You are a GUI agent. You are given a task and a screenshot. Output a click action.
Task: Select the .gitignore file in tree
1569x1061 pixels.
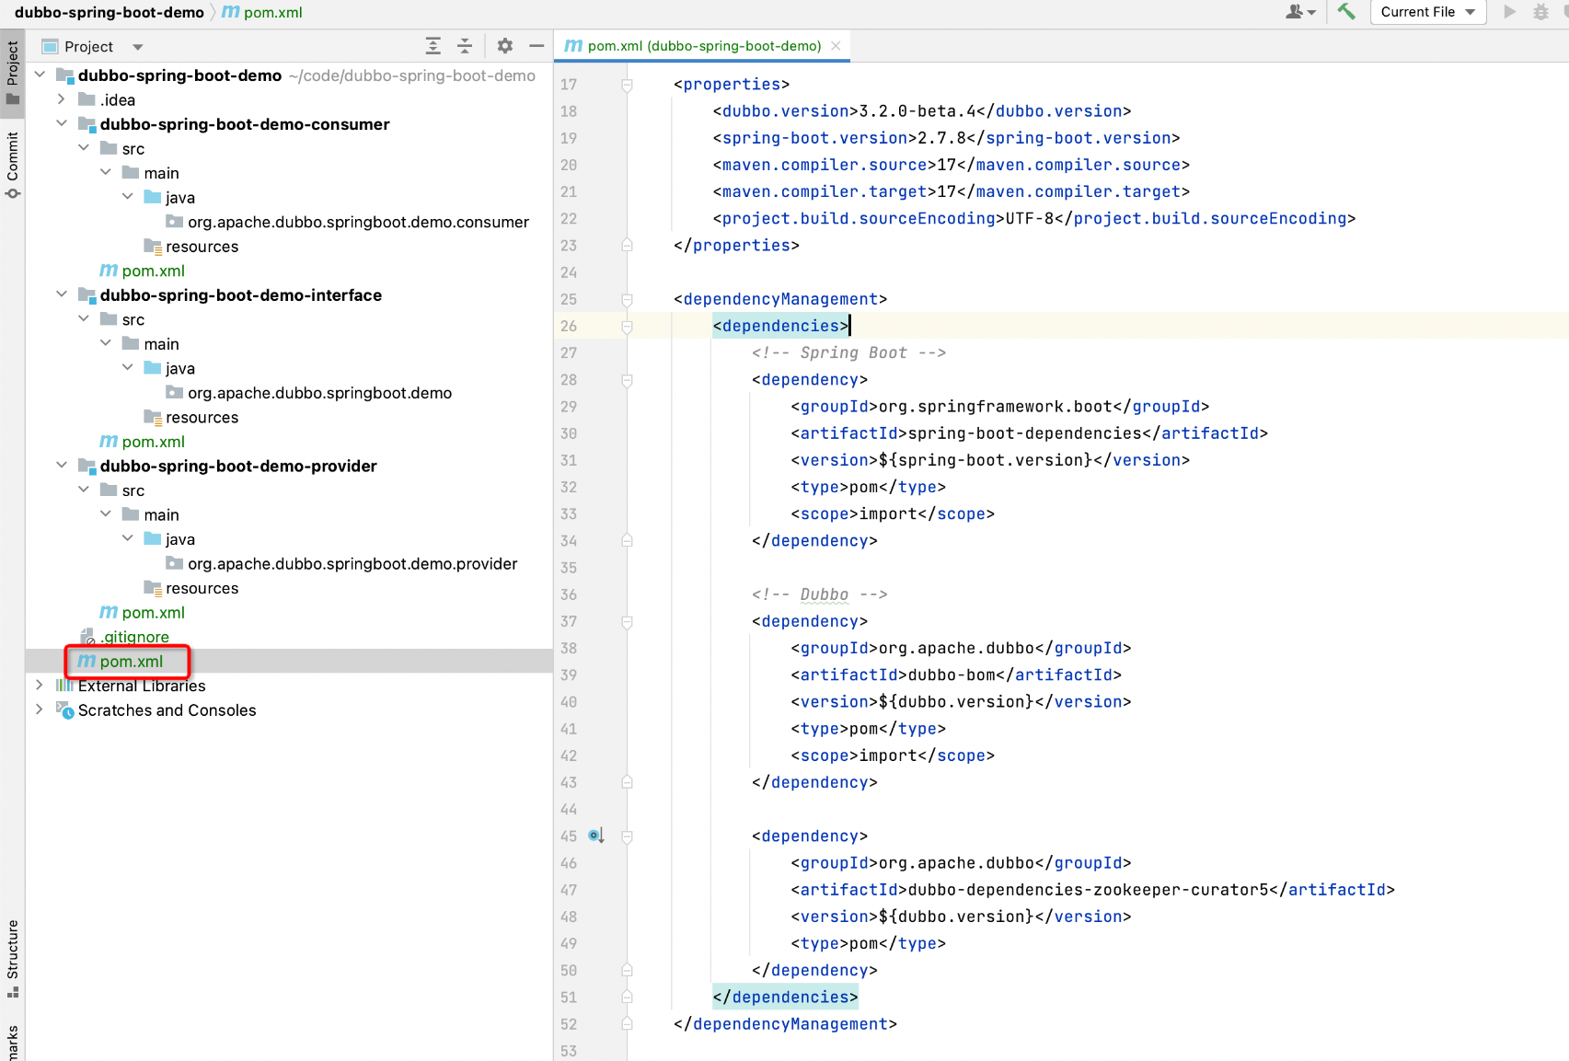click(135, 637)
